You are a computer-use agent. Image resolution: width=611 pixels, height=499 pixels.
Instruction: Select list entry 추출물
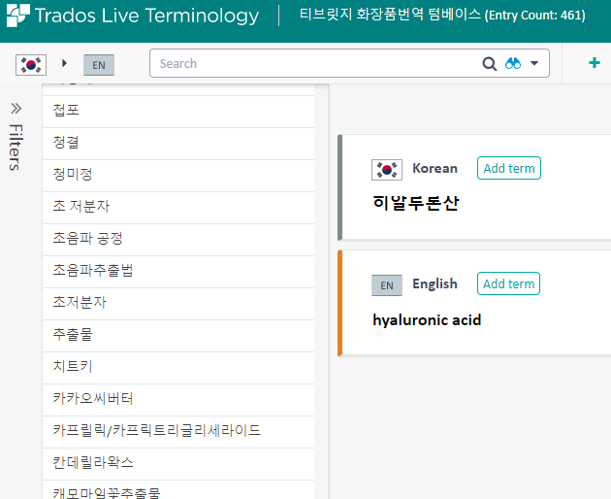(x=178, y=335)
